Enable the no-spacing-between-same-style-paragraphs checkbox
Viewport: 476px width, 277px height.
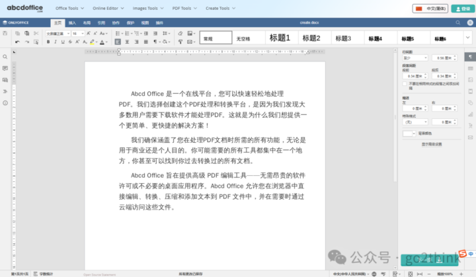pyautogui.click(x=405, y=84)
